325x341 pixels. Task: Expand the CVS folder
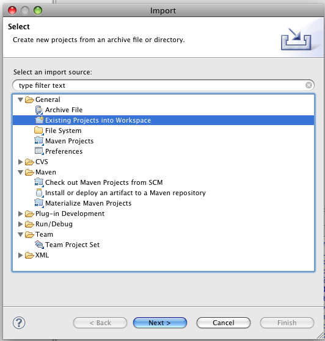21,162
